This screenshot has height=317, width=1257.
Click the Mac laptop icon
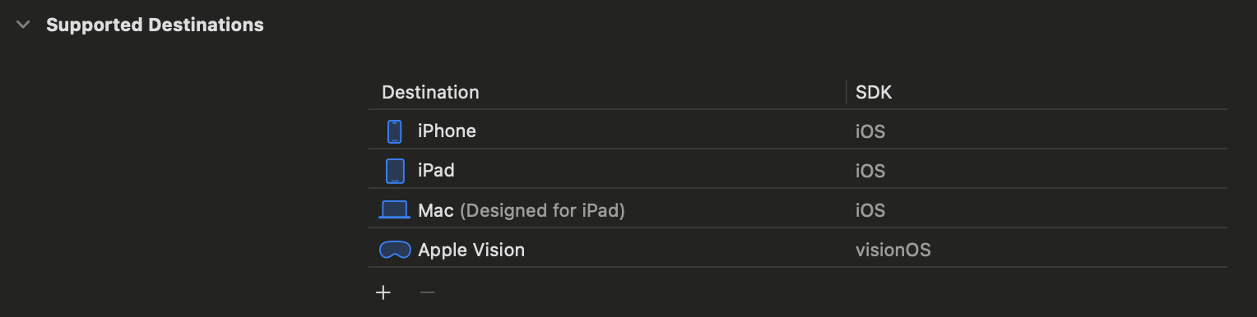394,210
